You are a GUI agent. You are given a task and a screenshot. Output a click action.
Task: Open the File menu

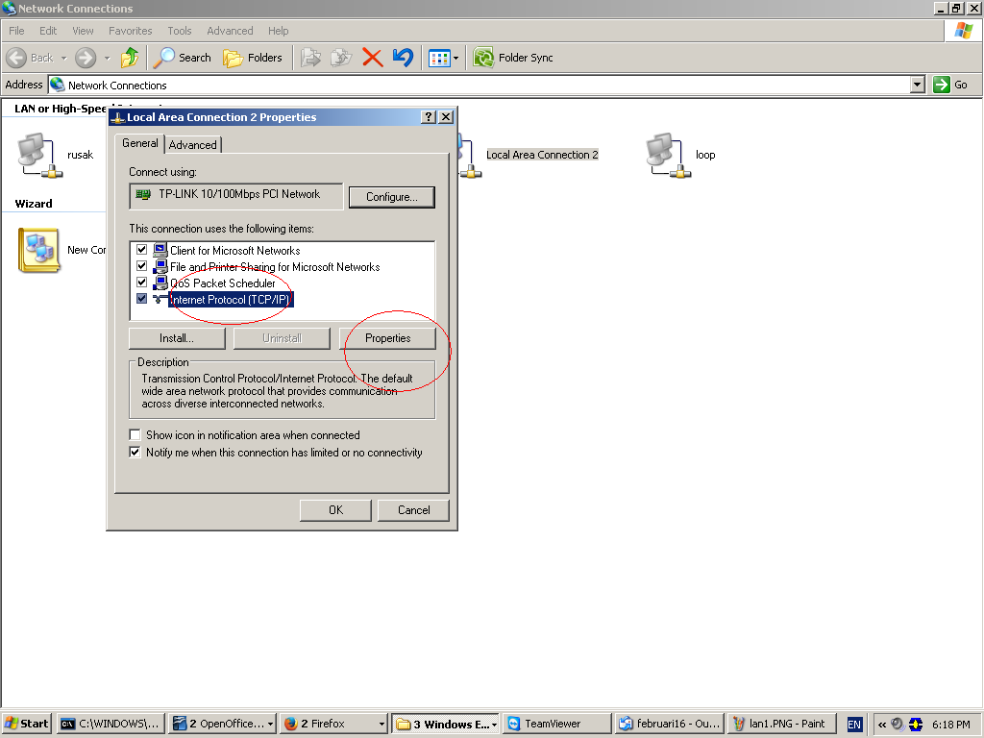pos(16,31)
